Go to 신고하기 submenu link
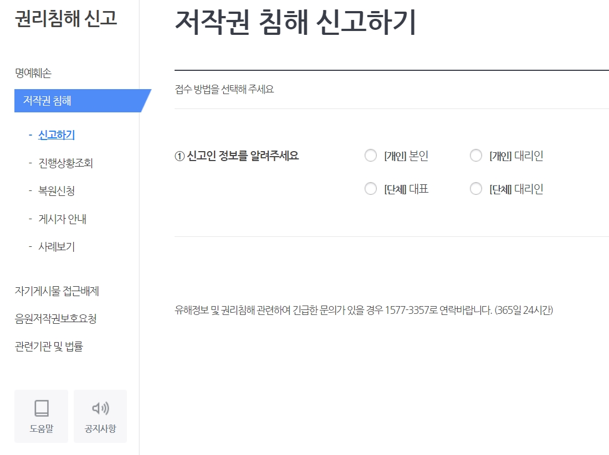 click(57, 135)
